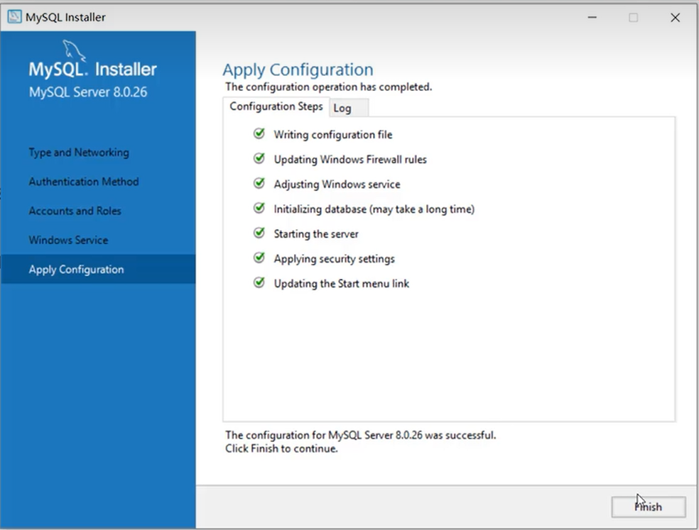Click 'Initializing database (may take a long time)' text
699x530 pixels.
pyautogui.click(x=374, y=209)
